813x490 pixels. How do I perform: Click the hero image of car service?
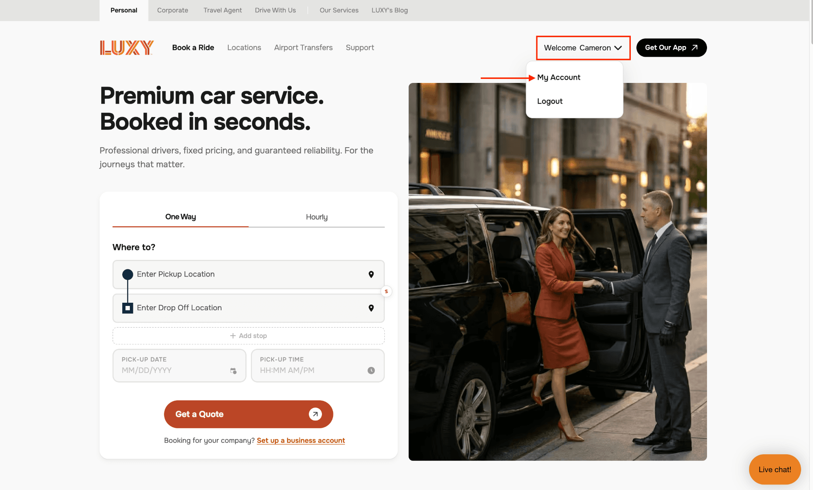coord(558,272)
